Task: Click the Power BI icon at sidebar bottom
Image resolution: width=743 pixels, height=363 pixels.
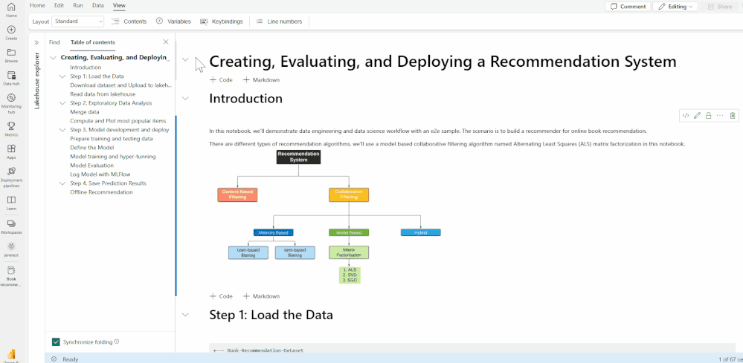Action: coord(11,356)
